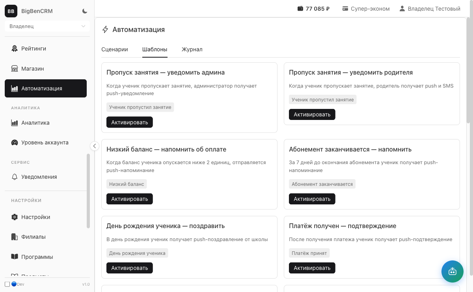Open Уведомления using the bell icon
473x292 pixels.
(x=15, y=177)
